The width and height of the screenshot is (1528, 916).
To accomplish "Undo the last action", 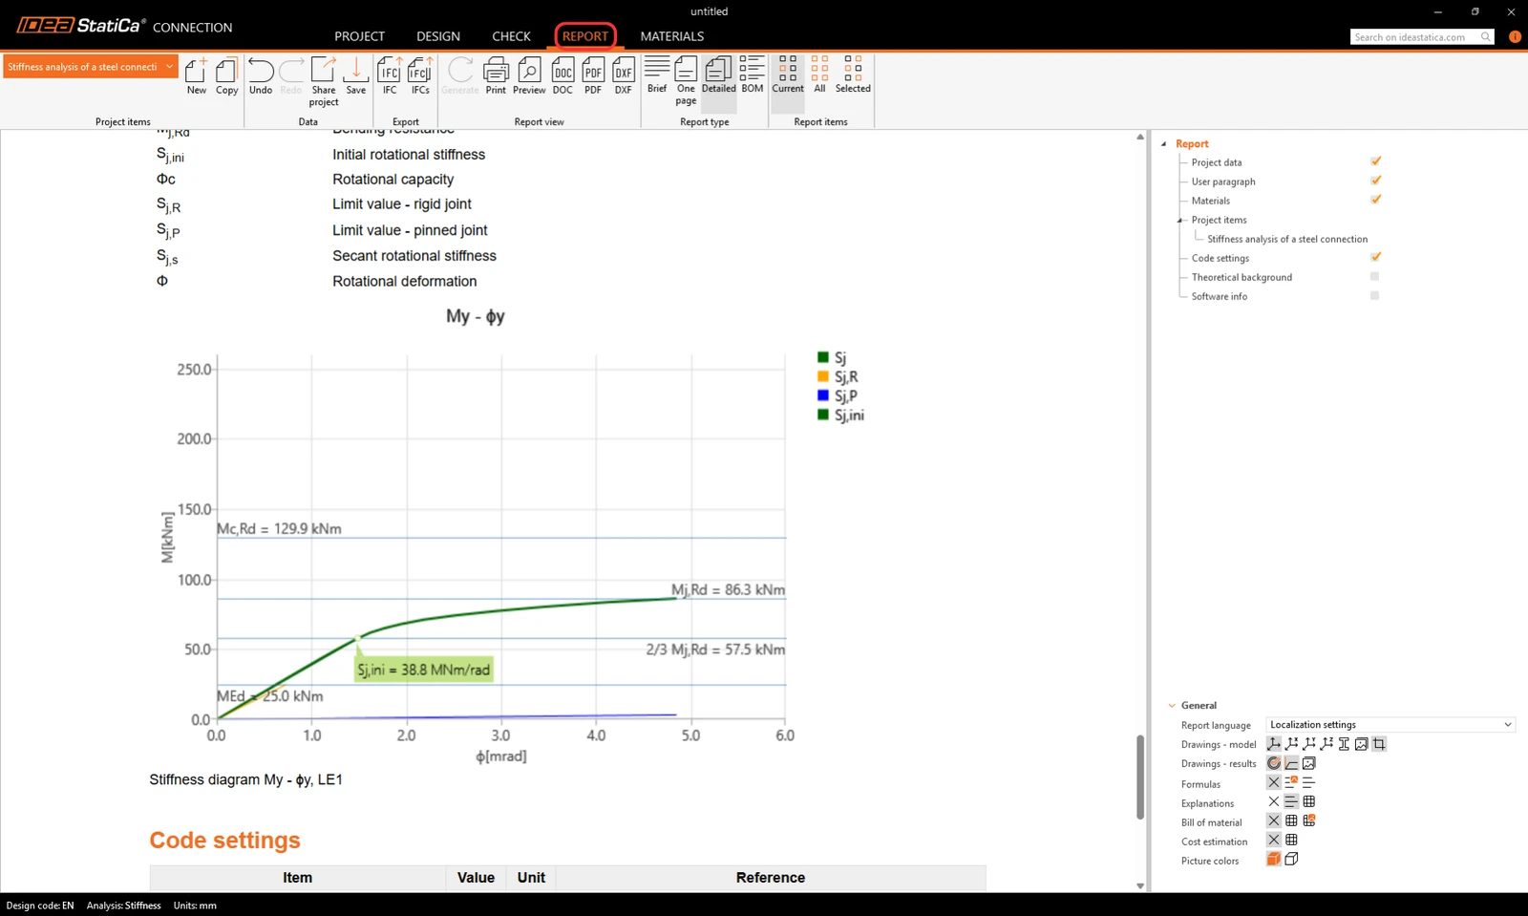I will [x=261, y=76].
